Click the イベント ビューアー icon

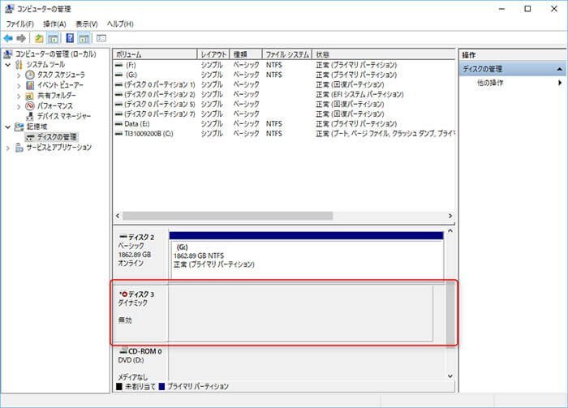tap(30, 85)
